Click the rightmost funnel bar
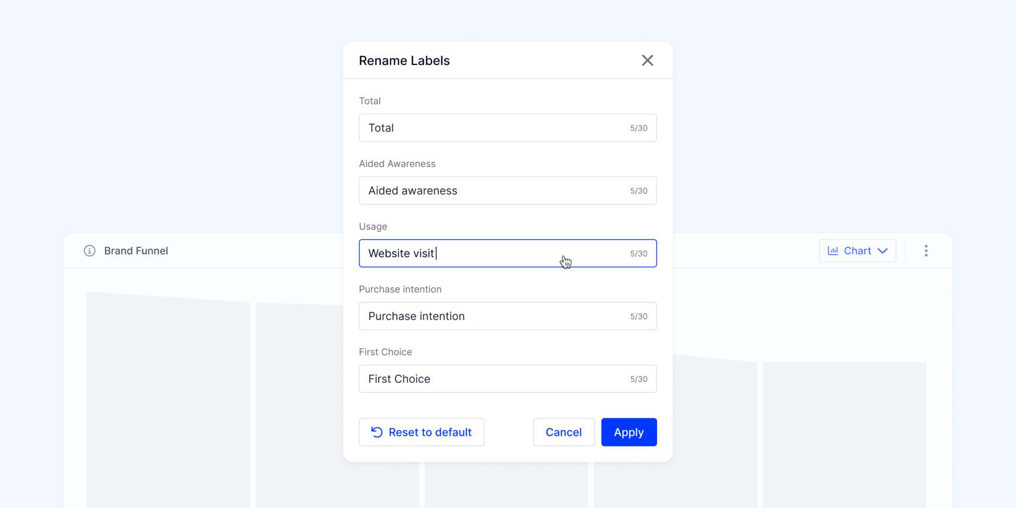The height and width of the screenshot is (508, 1016). pyautogui.click(x=844, y=435)
